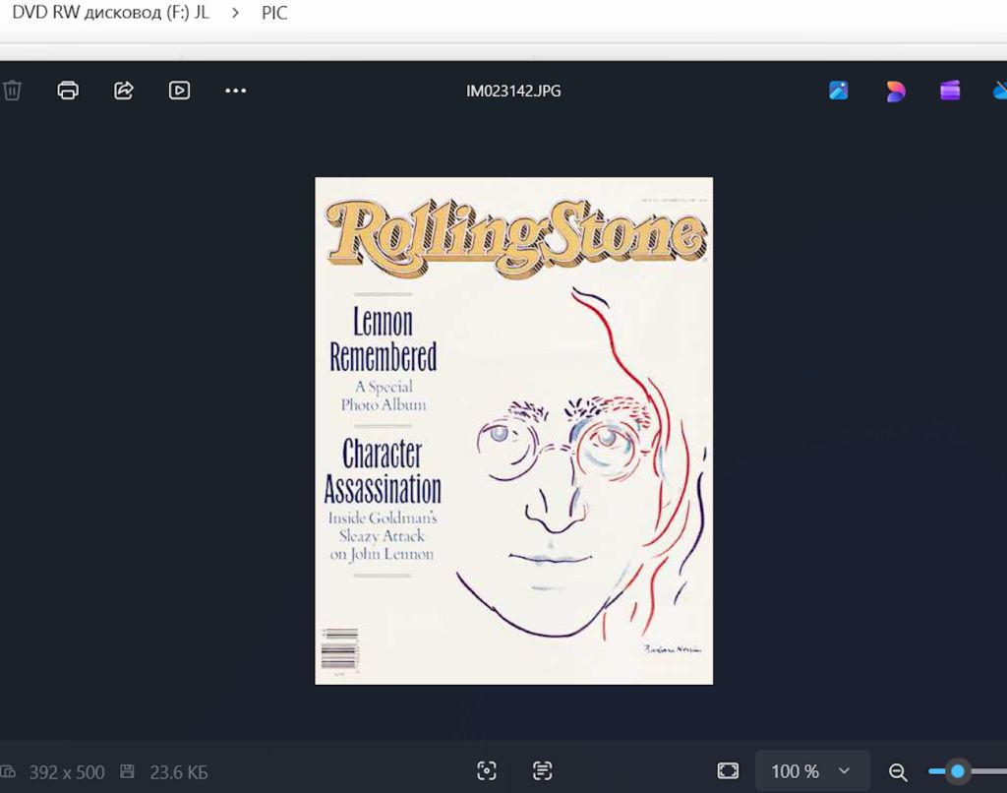Expand the breadcrumb chevron before PIC
Image resolution: width=1007 pixels, height=793 pixels.
point(235,13)
